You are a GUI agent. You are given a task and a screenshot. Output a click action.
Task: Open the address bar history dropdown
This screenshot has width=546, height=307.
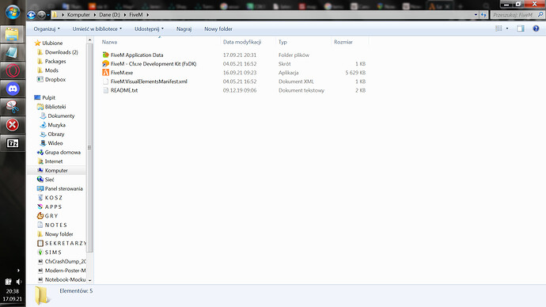click(476, 14)
